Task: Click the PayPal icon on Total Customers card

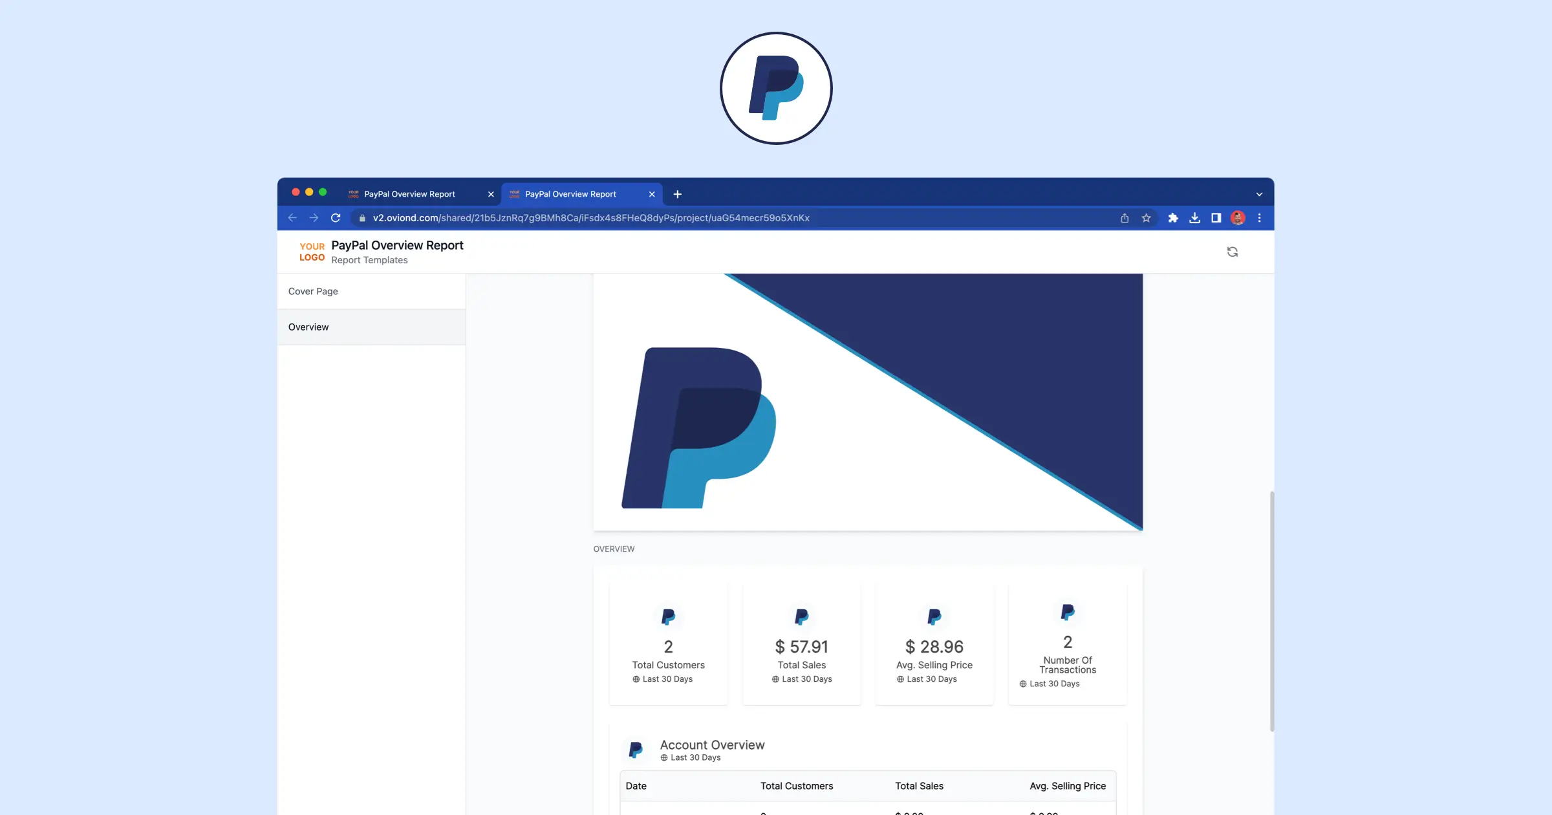Action: [668, 617]
